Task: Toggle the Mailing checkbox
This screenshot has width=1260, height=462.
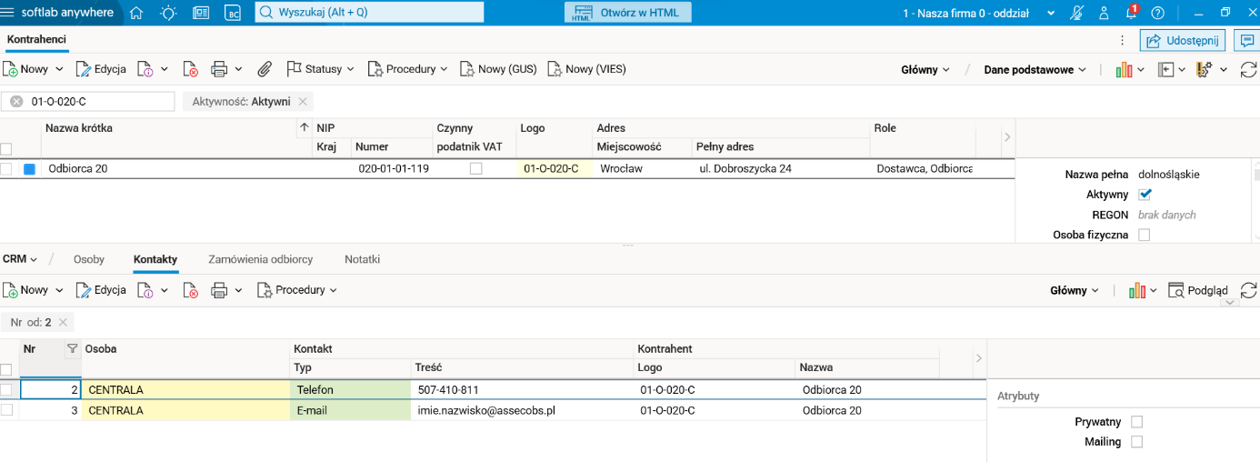Action: click(1136, 442)
